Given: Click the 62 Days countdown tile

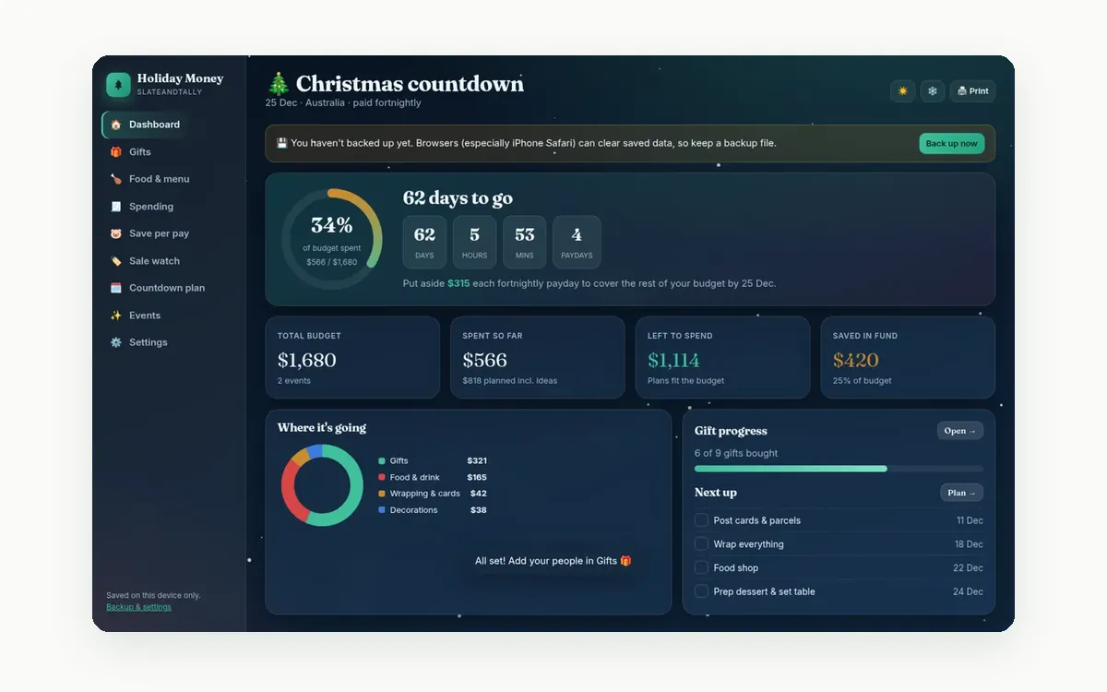Looking at the screenshot, I should click(424, 242).
